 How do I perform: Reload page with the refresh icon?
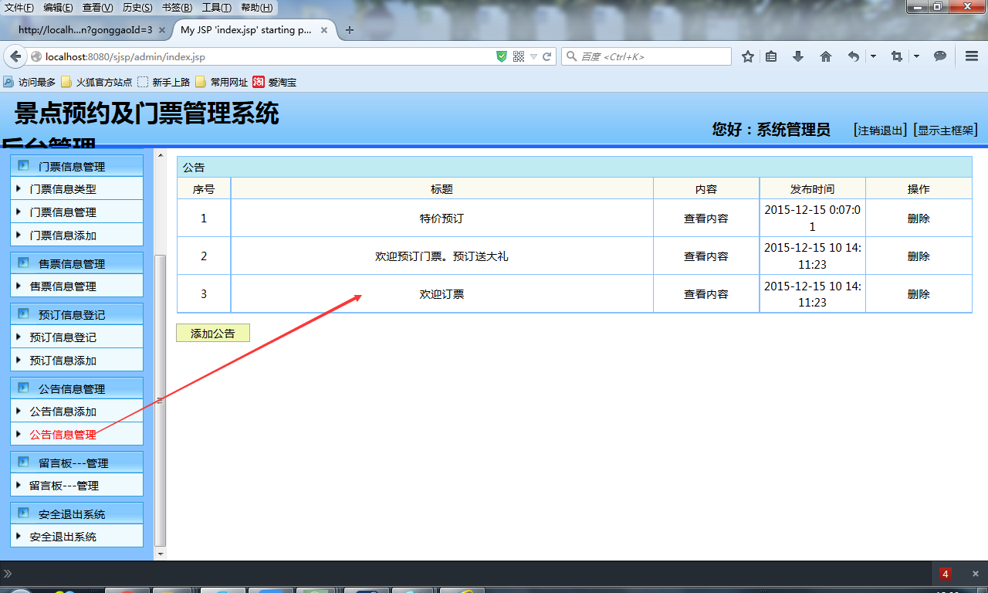coord(547,56)
